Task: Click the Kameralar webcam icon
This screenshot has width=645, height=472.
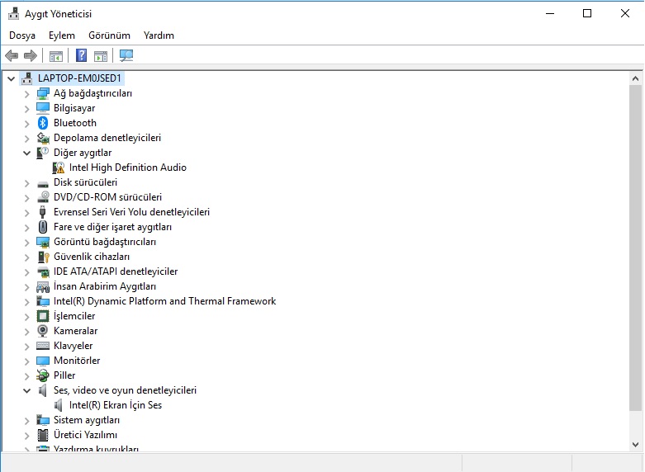Action: (43, 331)
